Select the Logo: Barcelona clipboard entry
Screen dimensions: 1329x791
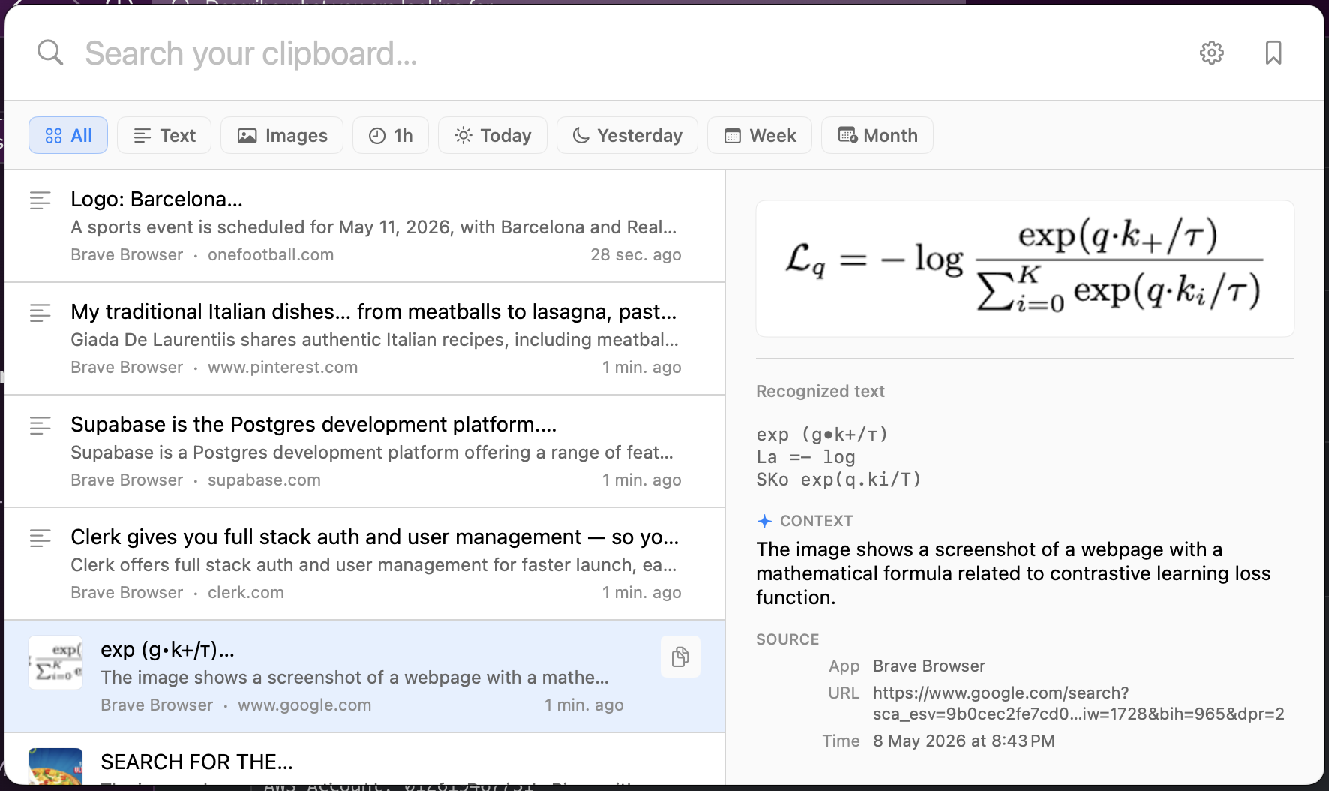[x=364, y=226]
